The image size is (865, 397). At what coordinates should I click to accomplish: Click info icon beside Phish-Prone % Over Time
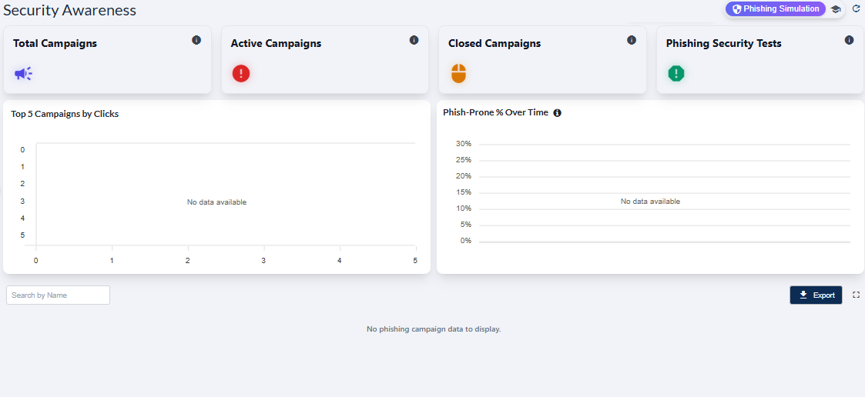(558, 113)
